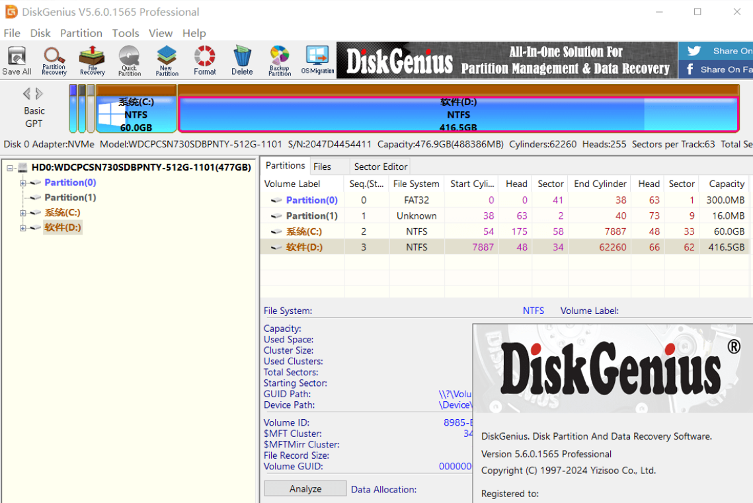
Task: Collapse the HD0 disk tree node
Action: click(x=10, y=168)
